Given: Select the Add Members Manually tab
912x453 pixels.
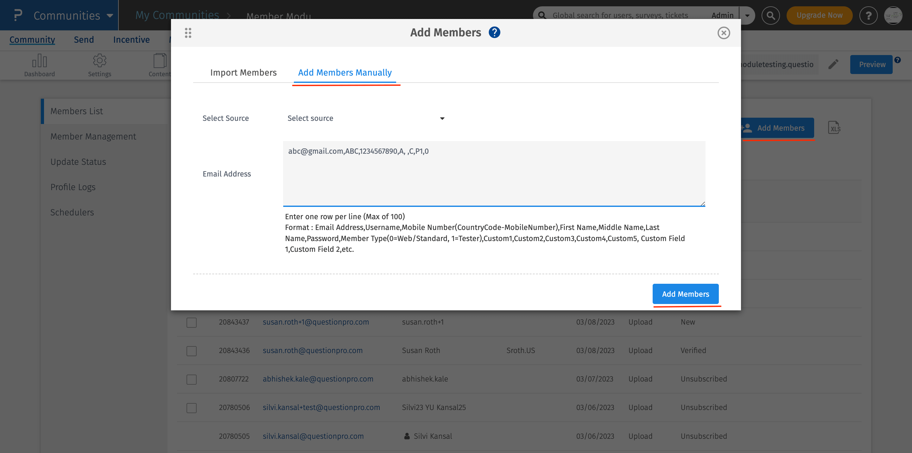Looking at the screenshot, I should click(x=345, y=72).
